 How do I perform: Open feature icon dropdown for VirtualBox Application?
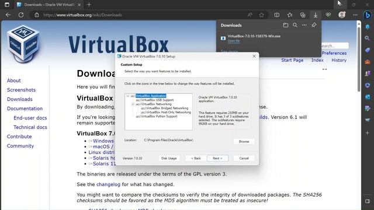coord(133,96)
